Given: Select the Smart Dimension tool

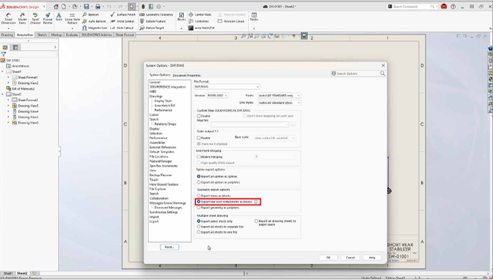Looking at the screenshot, I should pyautogui.click(x=8, y=18).
